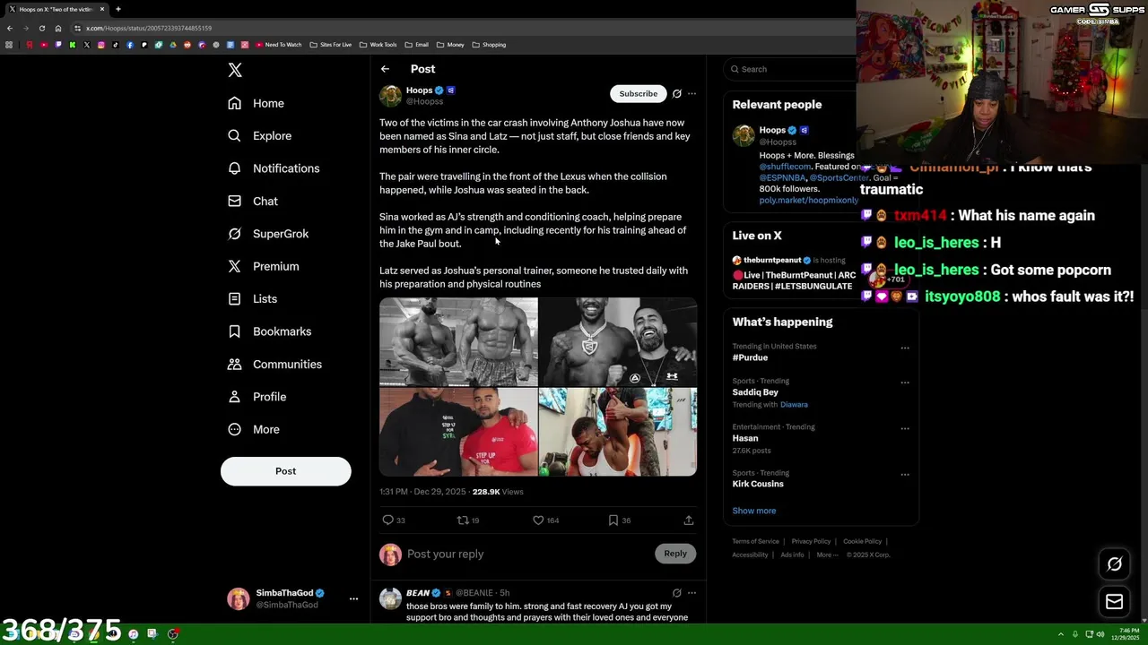Click the Reply button

[675, 554]
